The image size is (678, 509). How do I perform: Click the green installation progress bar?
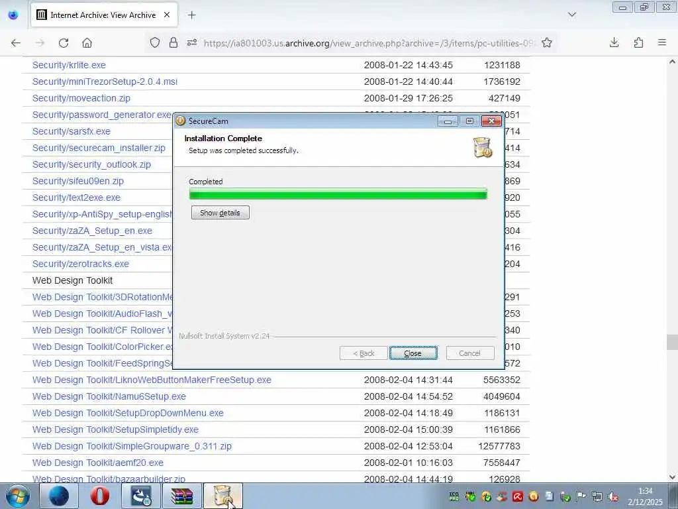coord(338,194)
